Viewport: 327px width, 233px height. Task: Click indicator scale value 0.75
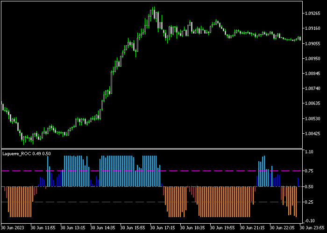309,171
